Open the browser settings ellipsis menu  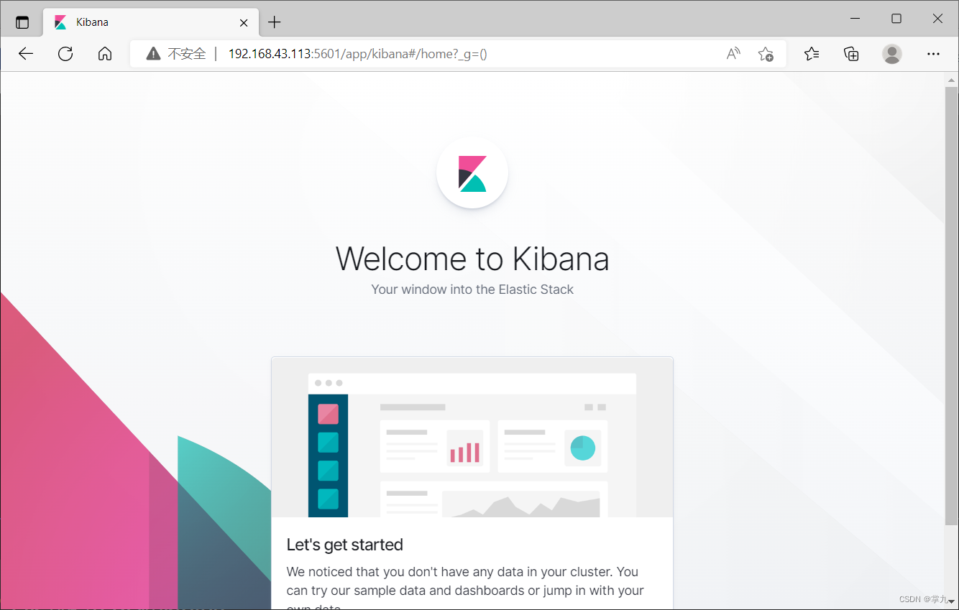(933, 54)
